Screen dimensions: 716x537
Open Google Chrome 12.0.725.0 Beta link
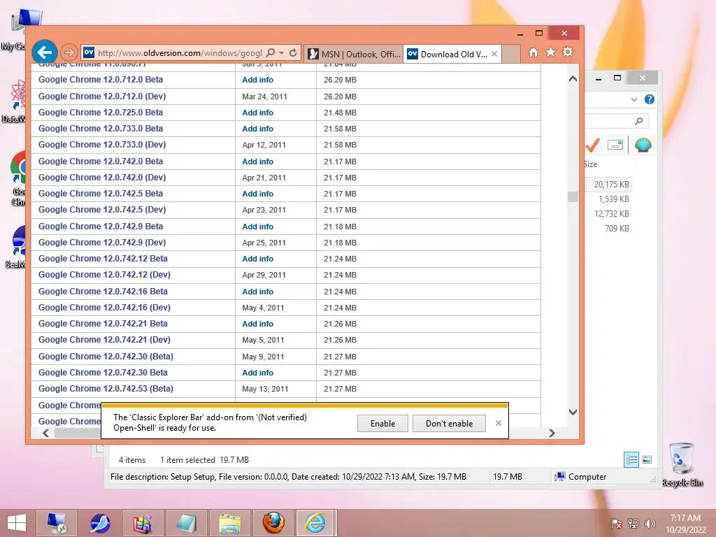coord(101,113)
